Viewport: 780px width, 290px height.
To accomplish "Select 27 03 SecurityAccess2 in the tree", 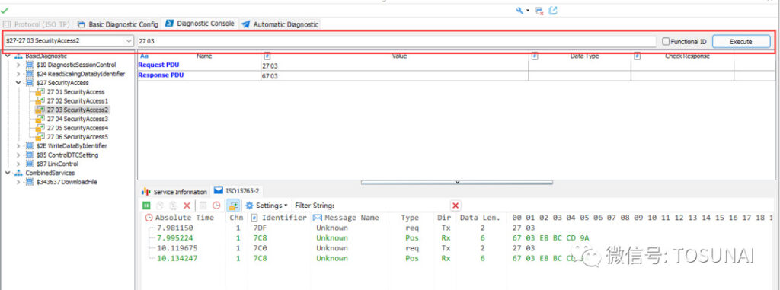I will [x=78, y=110].
